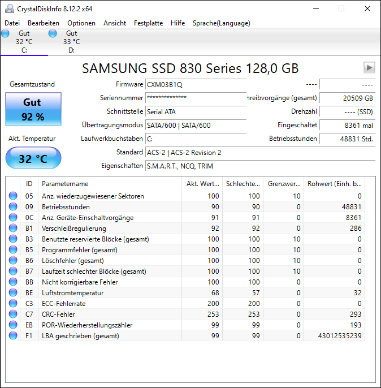Click the Parametername column header
This screenshot has width=381, height=388.
coord(110,184)
